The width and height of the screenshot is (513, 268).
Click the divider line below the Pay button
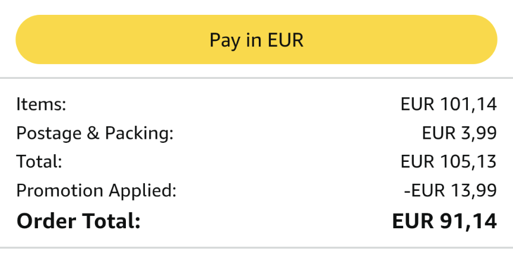256,78
